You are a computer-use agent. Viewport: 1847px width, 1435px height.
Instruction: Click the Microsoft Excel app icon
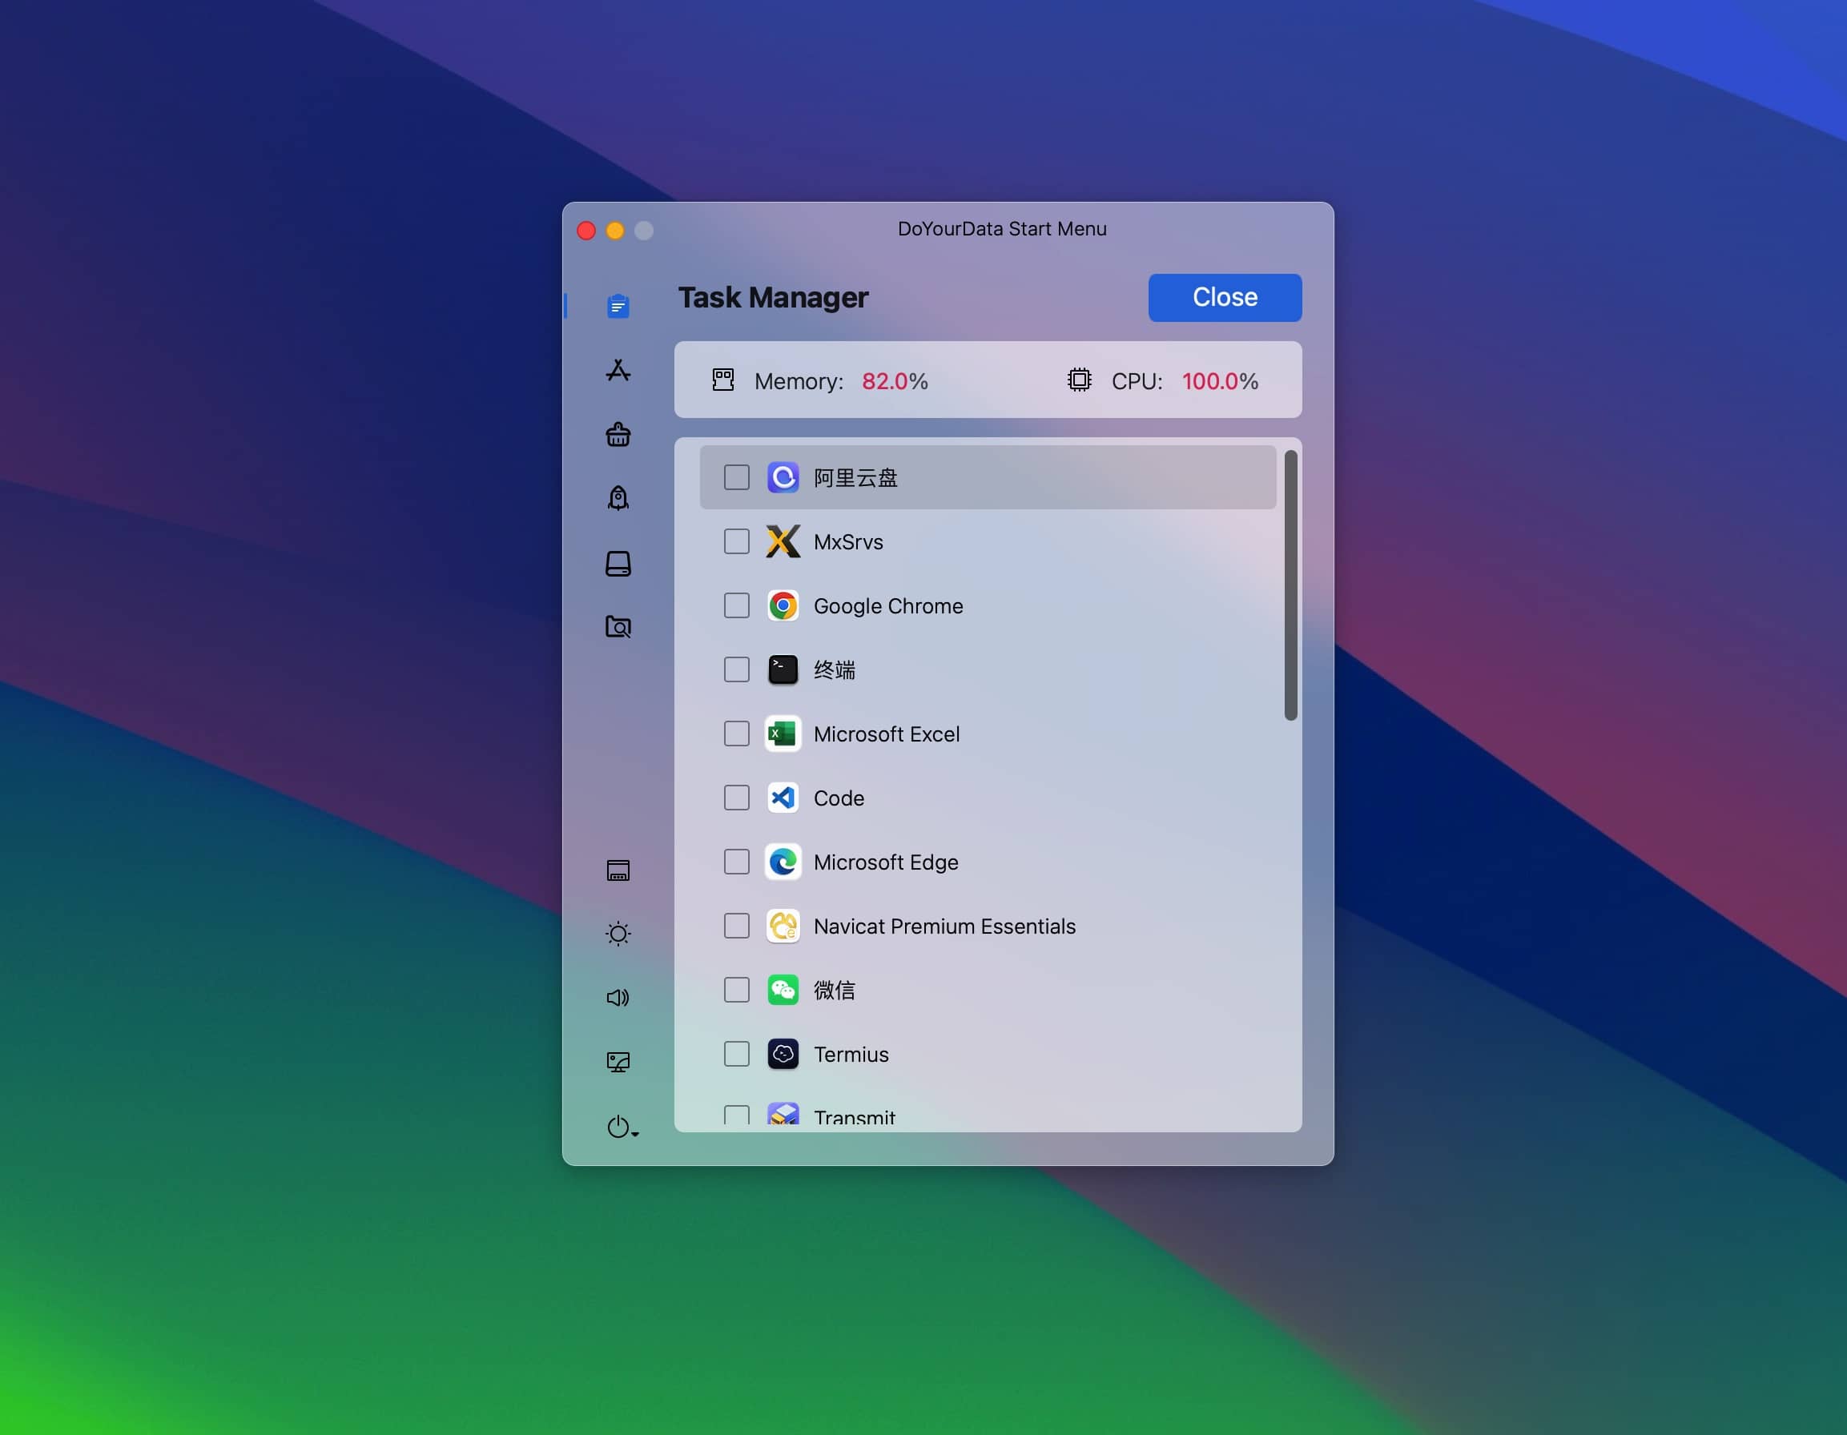[x=783, y=734]
